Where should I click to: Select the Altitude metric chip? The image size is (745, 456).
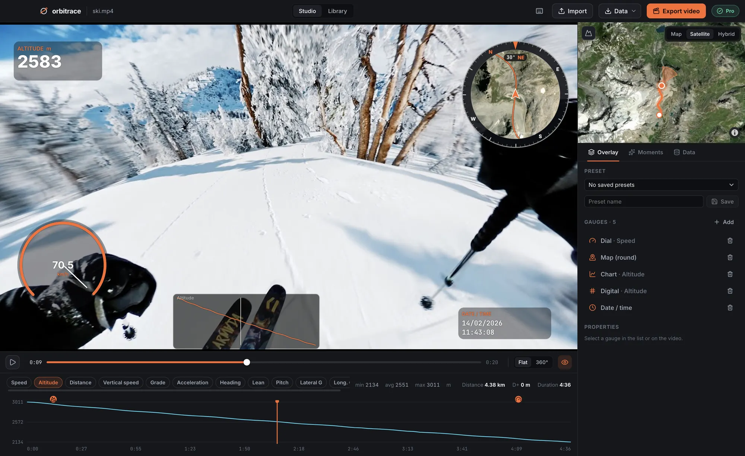(x=48, y=383)
